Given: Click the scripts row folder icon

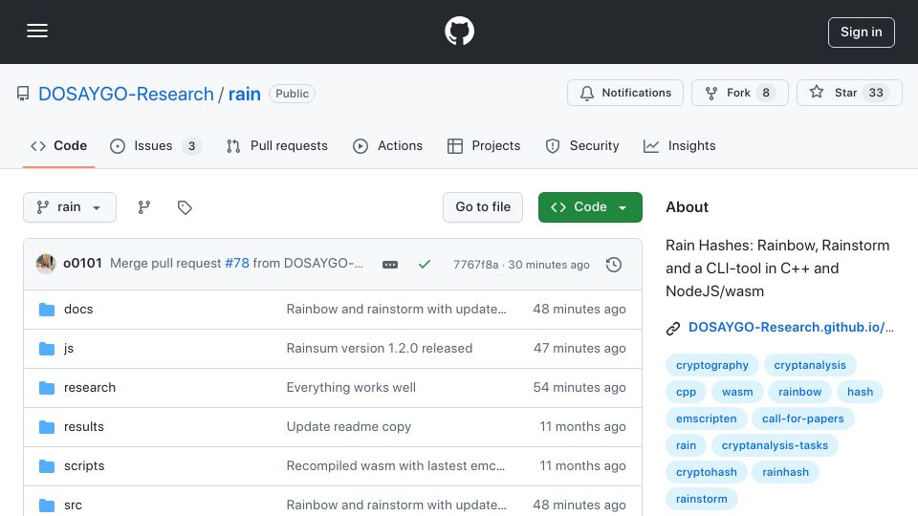Looking at the screenshot, I should pos(47,465).
